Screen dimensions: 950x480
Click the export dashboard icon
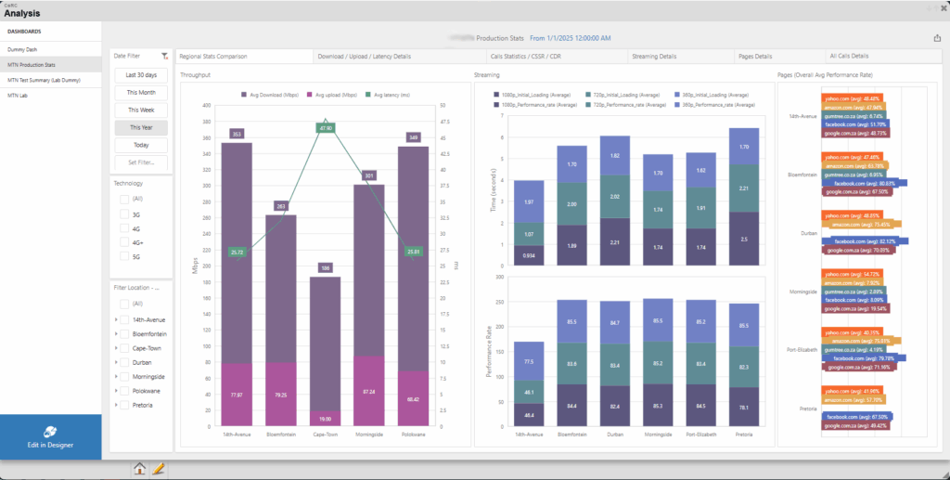pos(937,38)
